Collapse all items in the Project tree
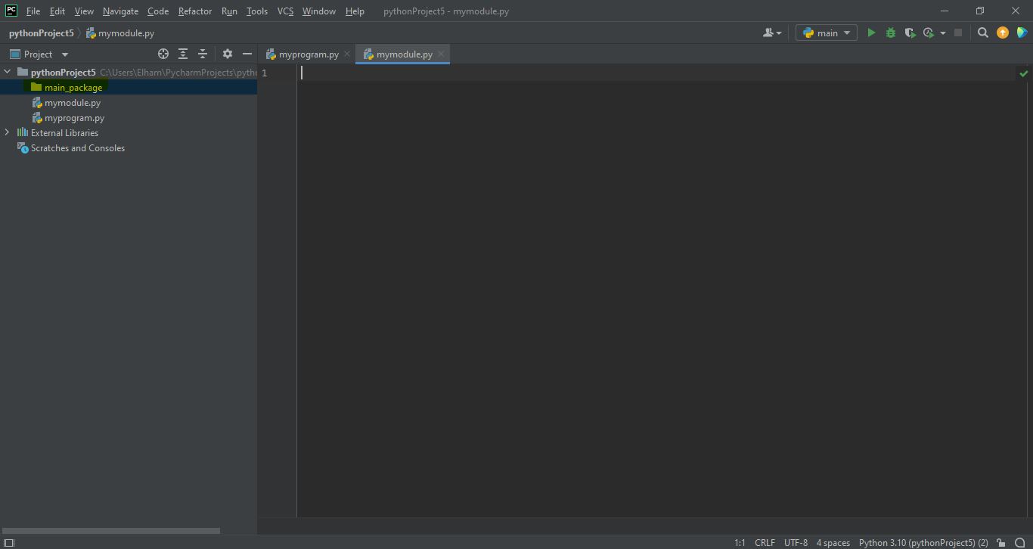This screenshot has height=549, width=1033. click(203, 54)
